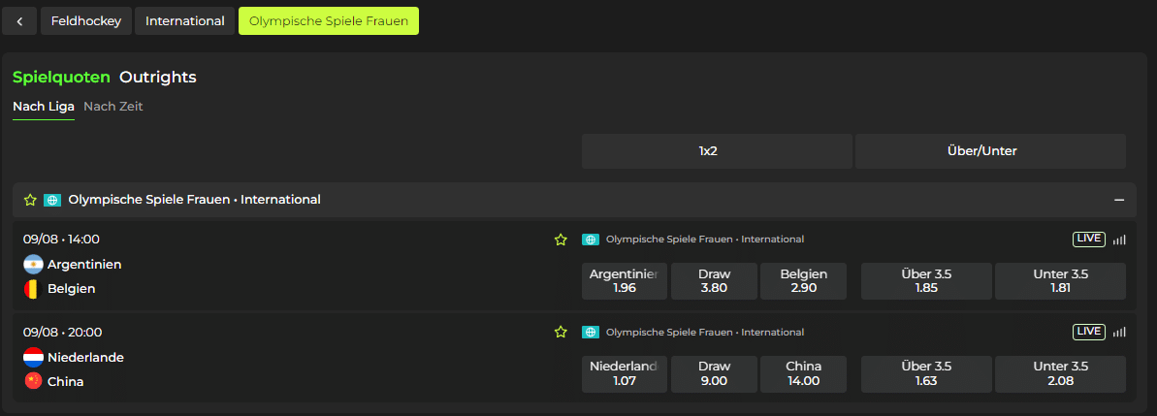Screen dimensions: 1157x416
Task: Favorite the Olympische Spiele Frauen league star
Action: tap(30, 200)
